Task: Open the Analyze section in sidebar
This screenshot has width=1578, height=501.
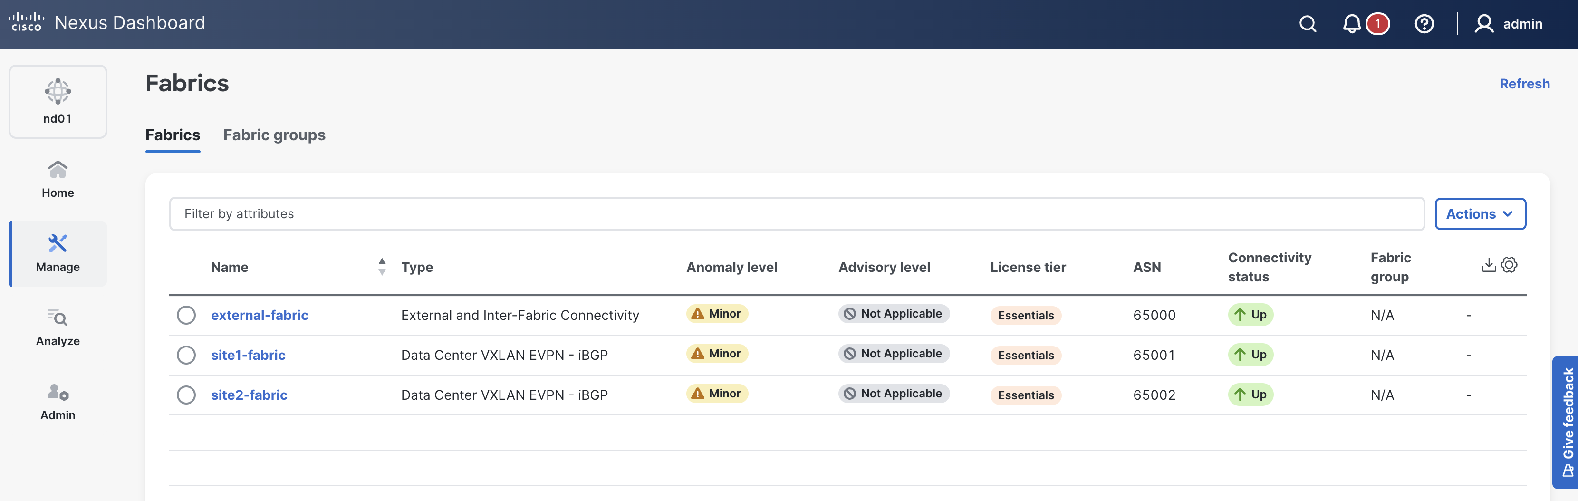Action: pos(58,328)
